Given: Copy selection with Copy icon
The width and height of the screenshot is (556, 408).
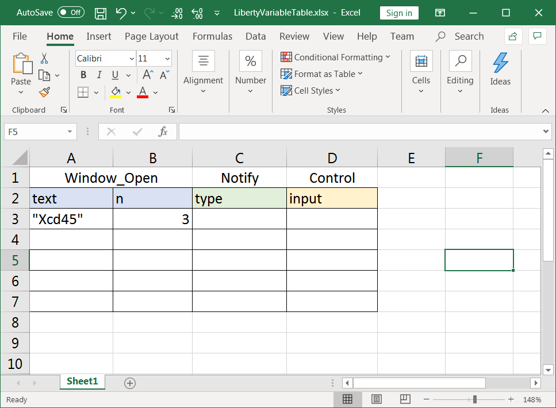Looking at the screenshot, I should click(44, 75).
